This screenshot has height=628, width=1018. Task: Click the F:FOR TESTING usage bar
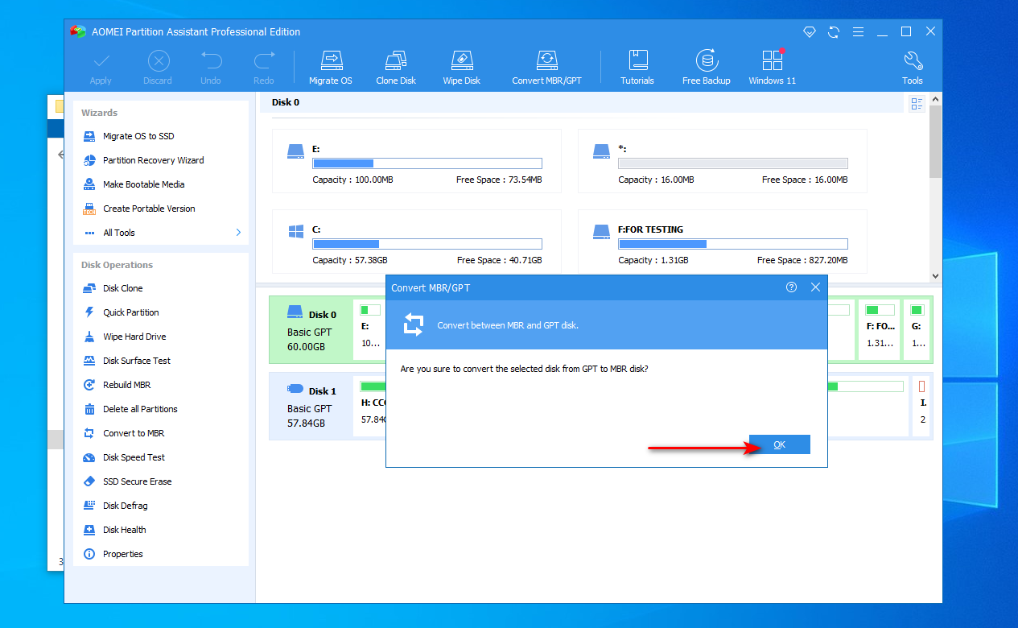tap(733, 244)
